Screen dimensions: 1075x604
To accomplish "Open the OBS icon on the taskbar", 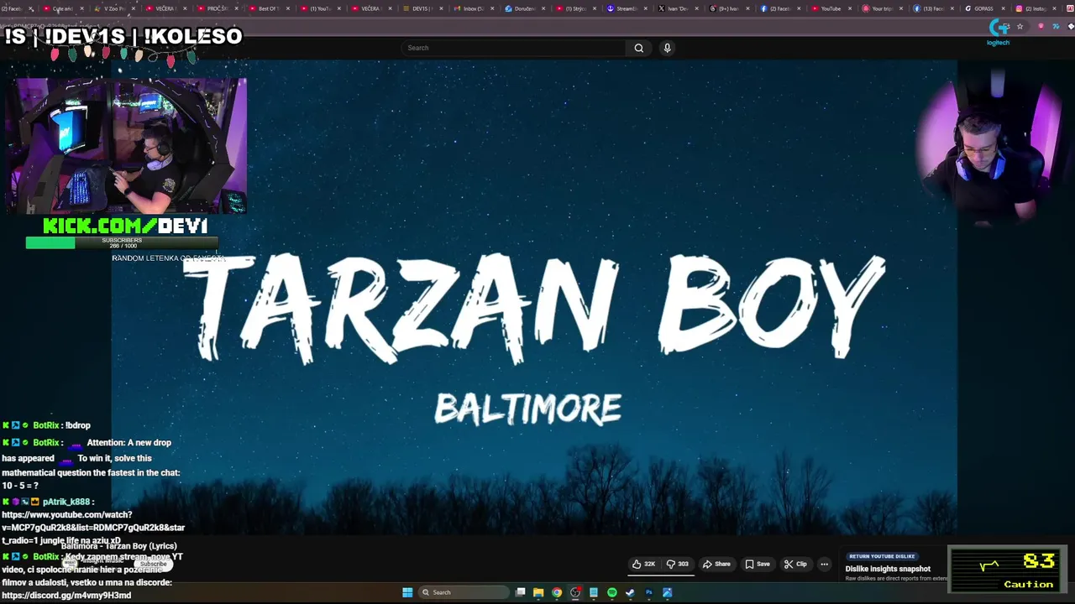I will click(x=575, y=592).
